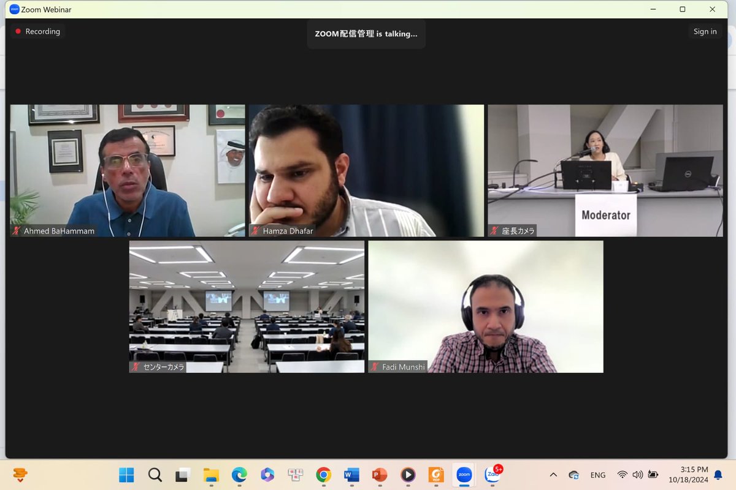The image size is (736, 490).
Task: Open Zalo with 5+ notifications badge
Action: 493,474
